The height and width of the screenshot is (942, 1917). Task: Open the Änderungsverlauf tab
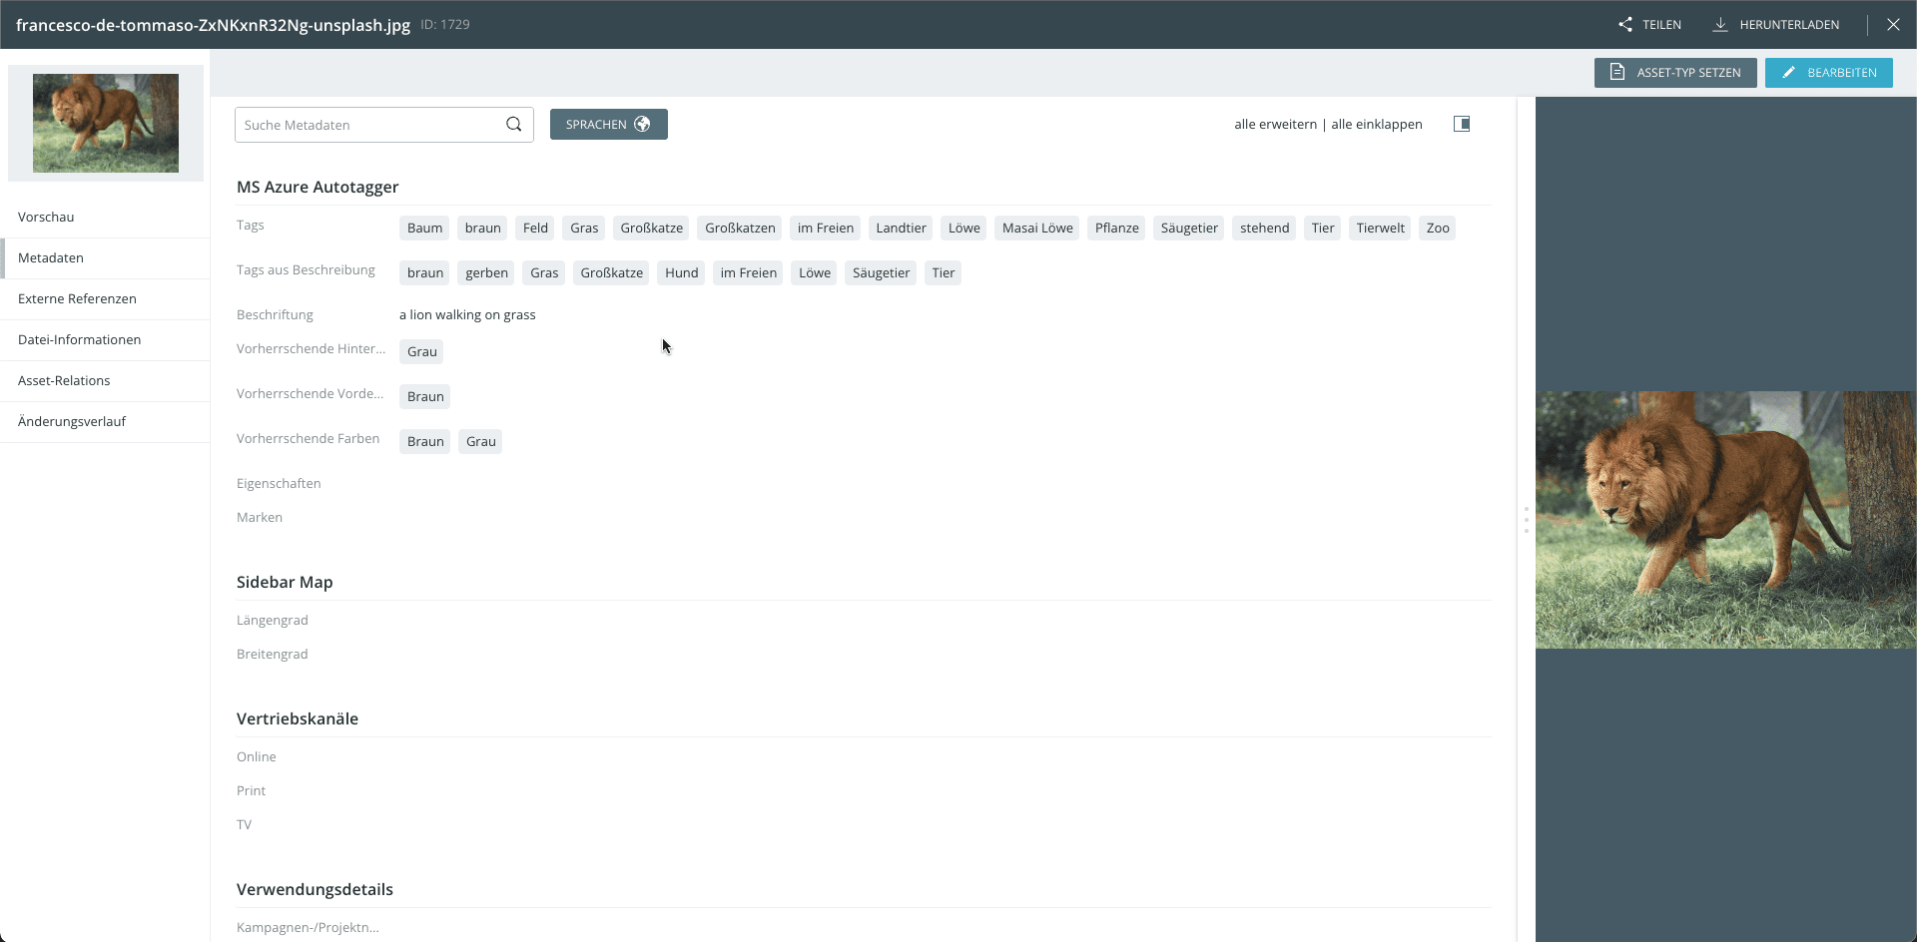click(x=72, y=421)
